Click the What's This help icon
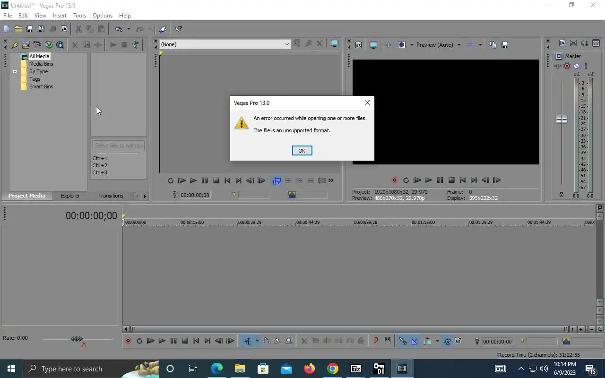This screenshot has width=605, height=378. click(179, 29)
